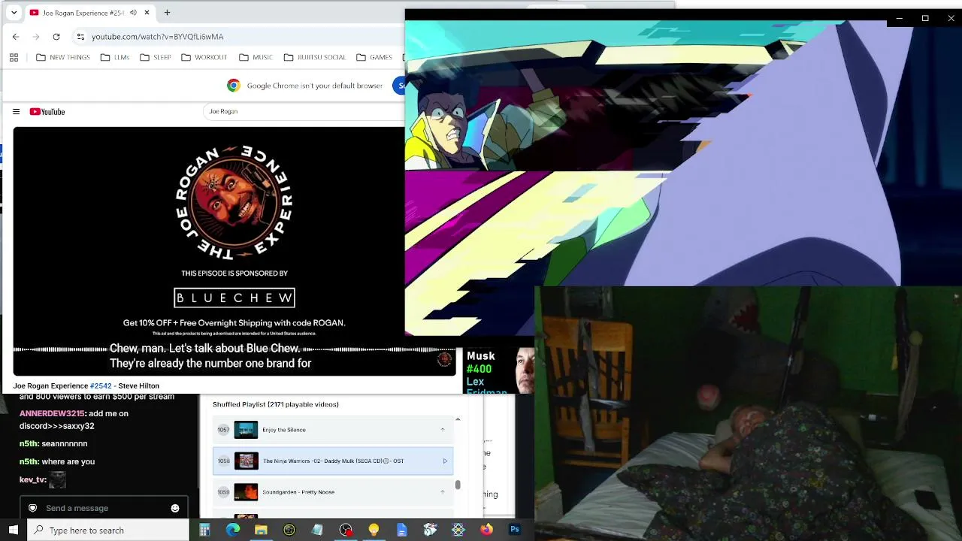This screenshot has width=962, height=541.
Task: Click the chat shield badge icon
Action: (x=32, y=508)
